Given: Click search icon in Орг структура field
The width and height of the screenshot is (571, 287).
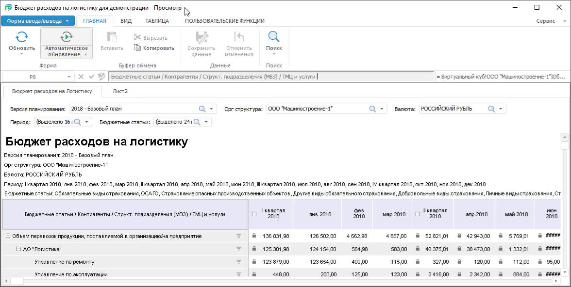Looking at the screenshot, I should click(372, 109).
